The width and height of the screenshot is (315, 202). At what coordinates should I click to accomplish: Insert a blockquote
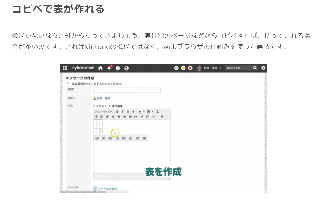click(x=136, y=116)
